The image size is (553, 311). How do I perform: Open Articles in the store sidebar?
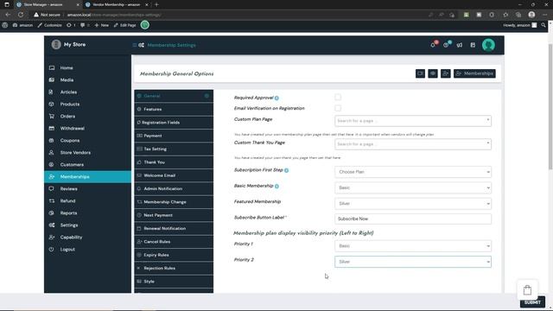coord(87,92)
